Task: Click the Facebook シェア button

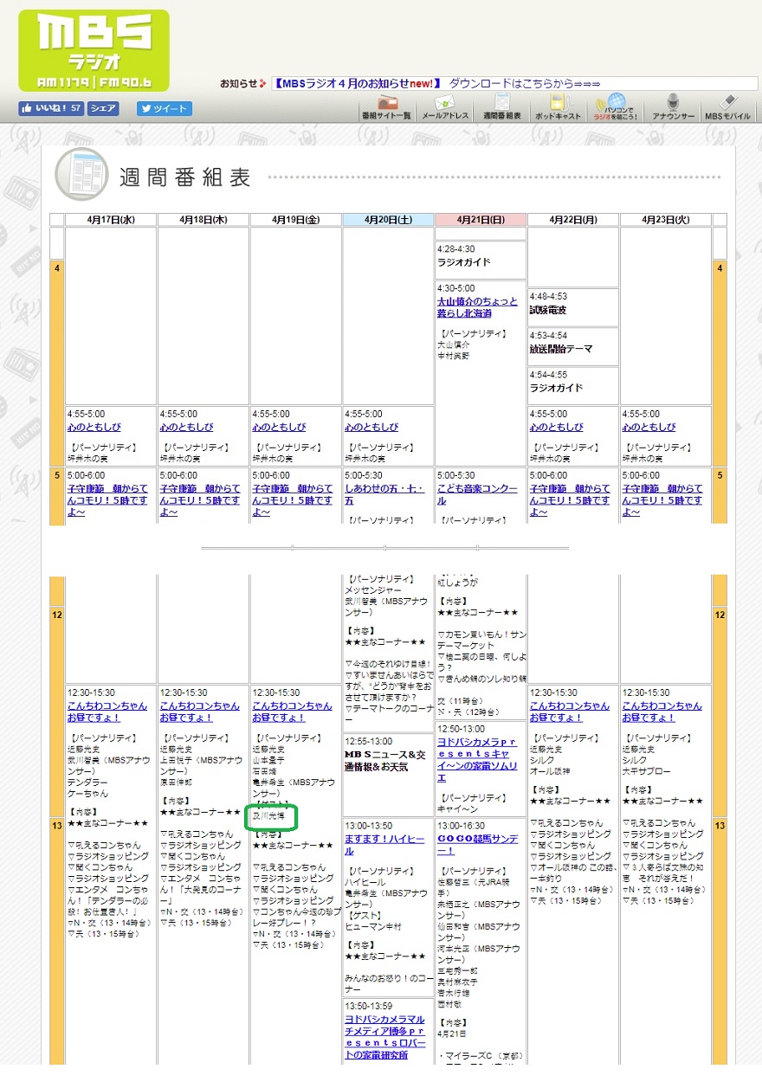Action: pos(104,108)
